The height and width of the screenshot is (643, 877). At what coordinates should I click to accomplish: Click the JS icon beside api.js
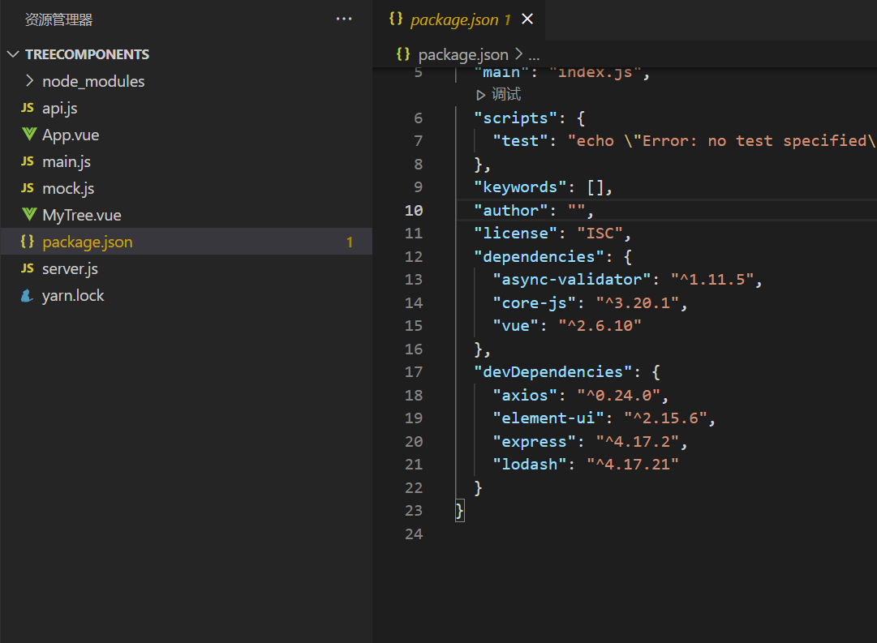point(27,108)
